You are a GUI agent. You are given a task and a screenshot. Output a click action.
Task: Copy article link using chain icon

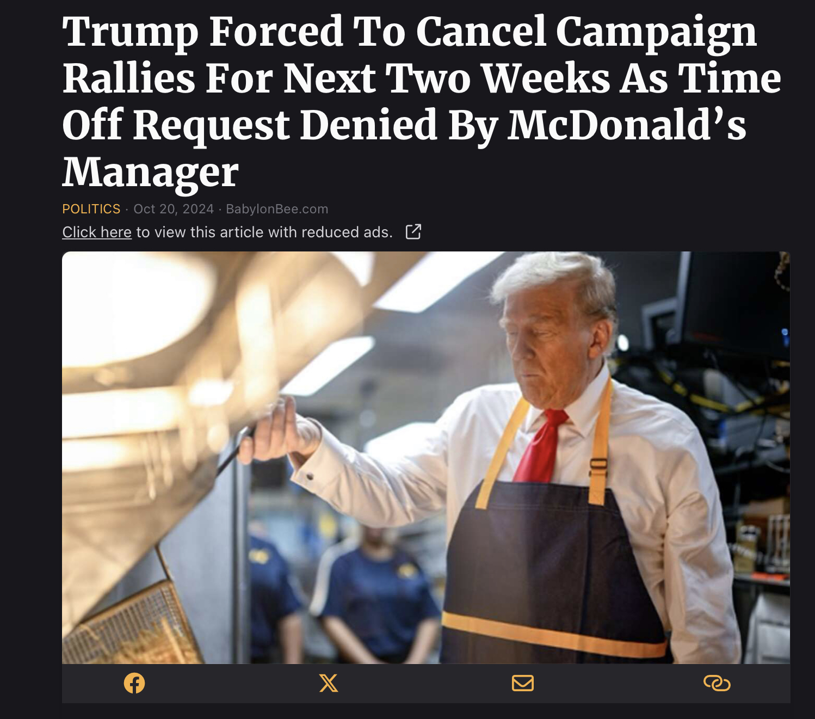point(717,683)
